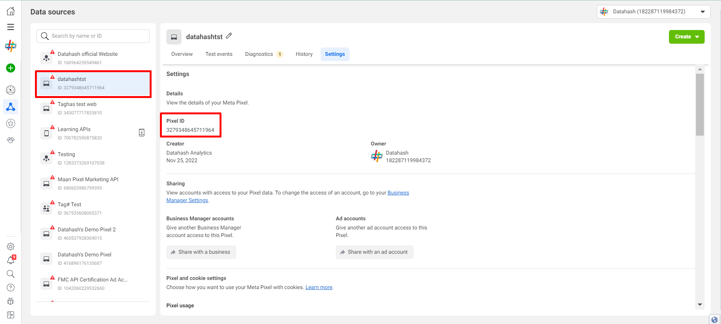721x324 pixels.
Task: Click the Pixel ID value 3279348645711964
Action: click(190, 130)
